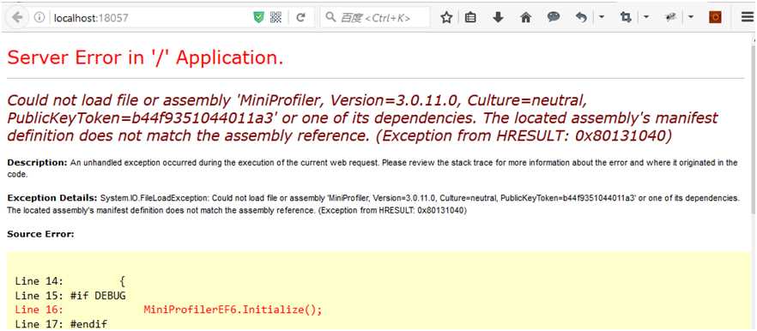Image resolution: width=757 pixels, height=331 pixels.
Task: Expand the dropdown beside the extension icon
Action: pos(691,17)
